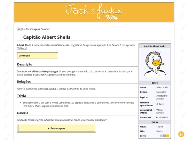Expand the Personagens navigation box

click(56, 128)
